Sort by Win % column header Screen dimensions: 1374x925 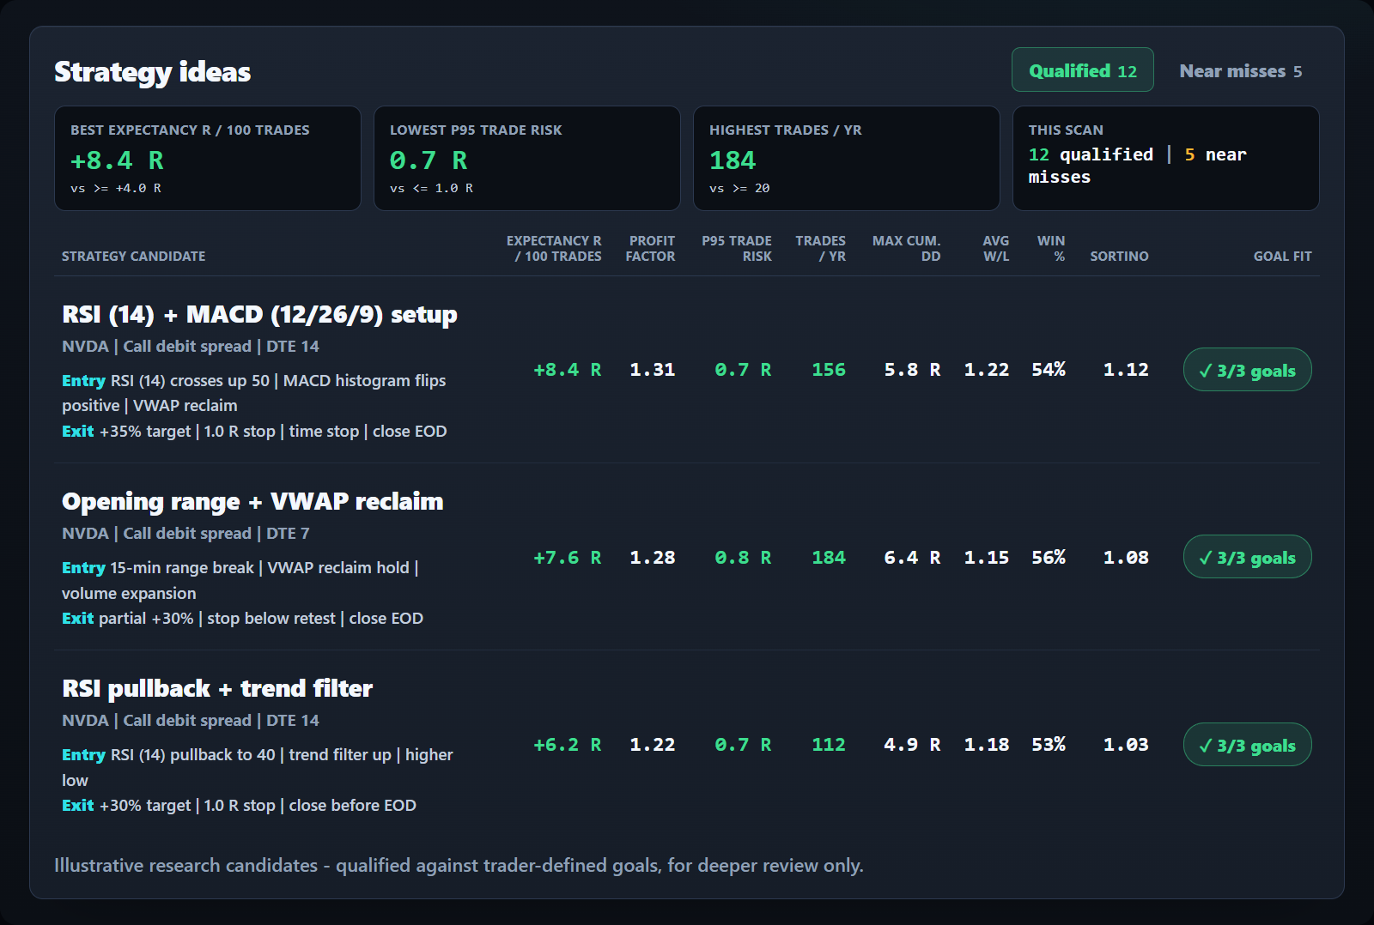pyautogui.click(x=1051, y=248)
